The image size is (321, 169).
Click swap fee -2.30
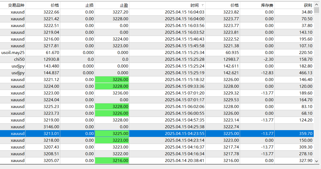pos(269,59)
